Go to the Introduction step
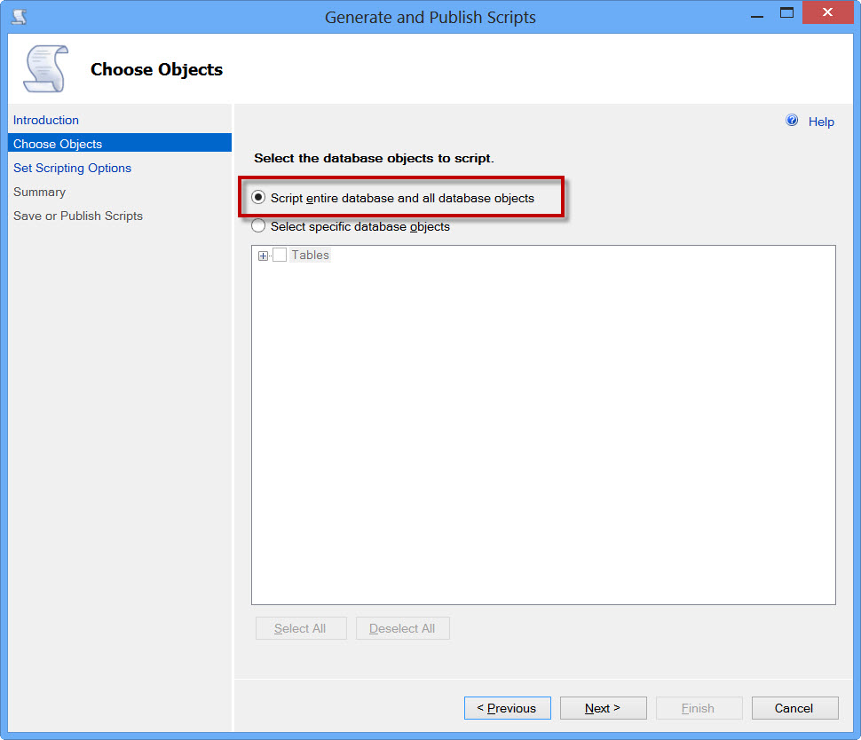This screenshot has height=740, width=861. (46, 120)
